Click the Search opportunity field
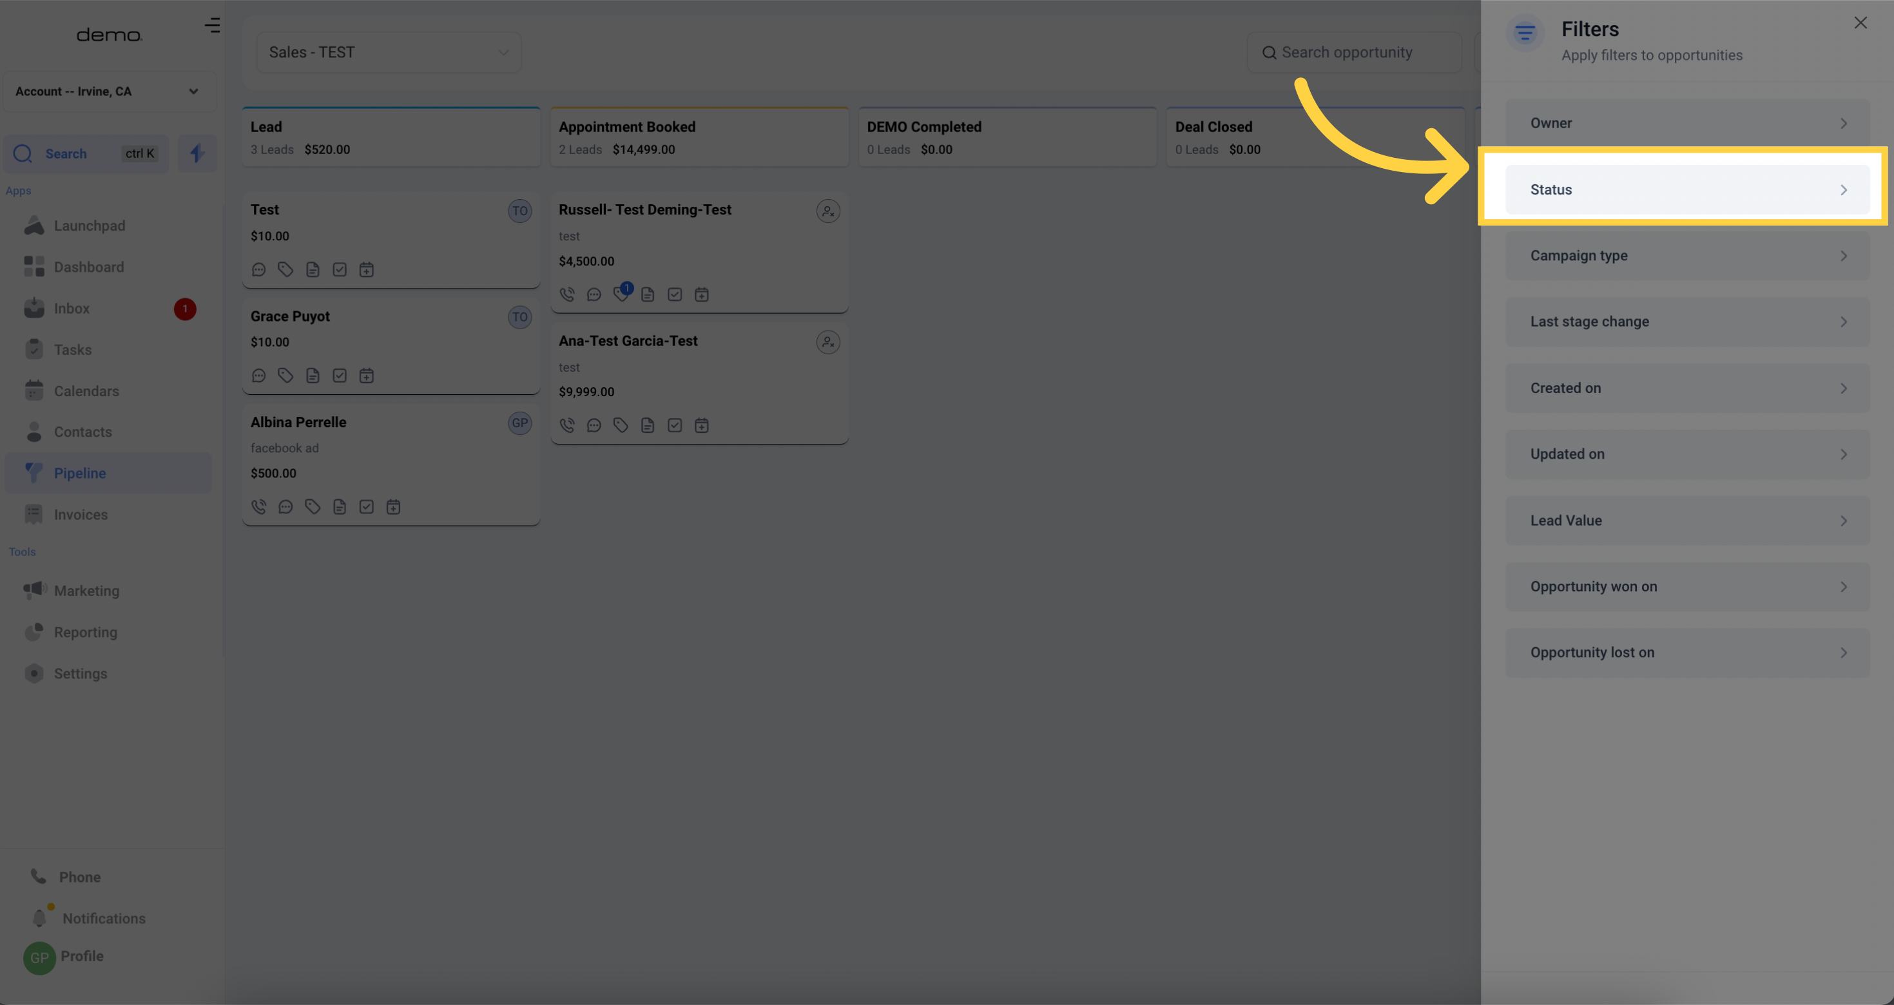The image size is (1894, 1005). (1355, 52)
